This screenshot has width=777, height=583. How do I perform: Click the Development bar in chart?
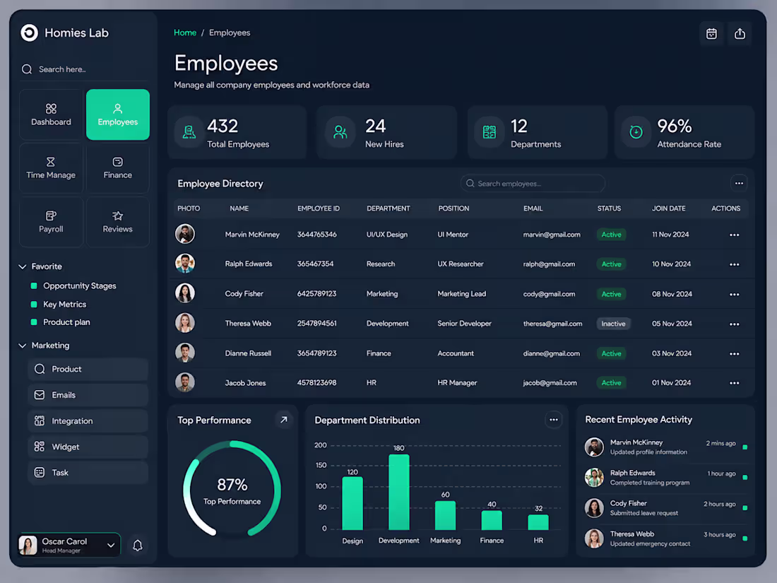click(398, 492)
